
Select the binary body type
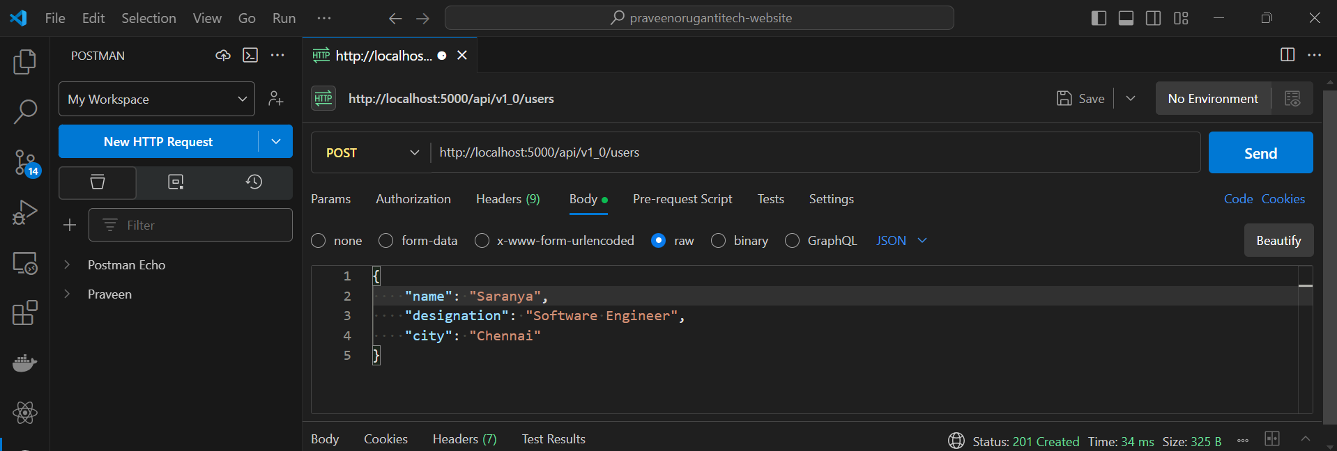pyautogui.click(x=718, y=241)
